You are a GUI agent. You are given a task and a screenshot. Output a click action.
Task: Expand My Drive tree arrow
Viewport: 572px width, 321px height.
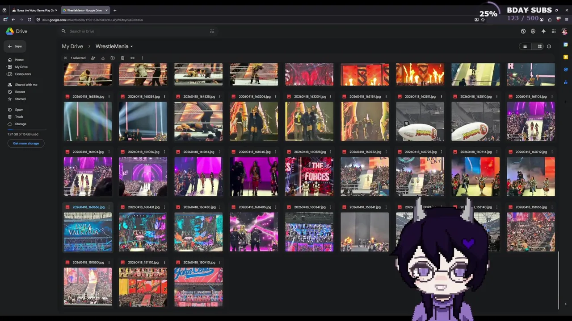pyautogui.click(x=6, y=67)
